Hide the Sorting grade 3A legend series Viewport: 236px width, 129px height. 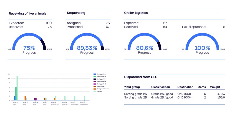pos(95,79)
